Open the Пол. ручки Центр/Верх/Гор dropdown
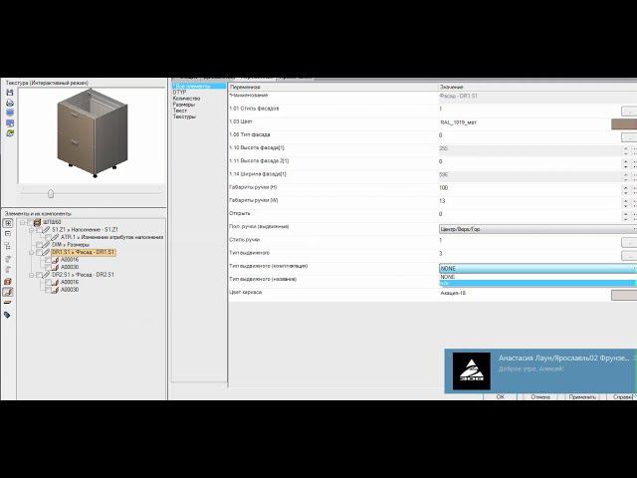Image resolution: width=637 pixels, height=478 pixels. click(537, 229)
